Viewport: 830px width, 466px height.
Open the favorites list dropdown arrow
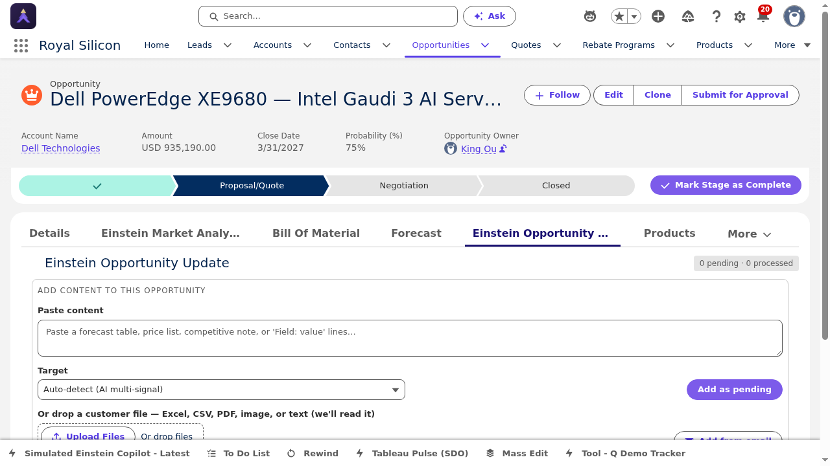pos(635,16)
